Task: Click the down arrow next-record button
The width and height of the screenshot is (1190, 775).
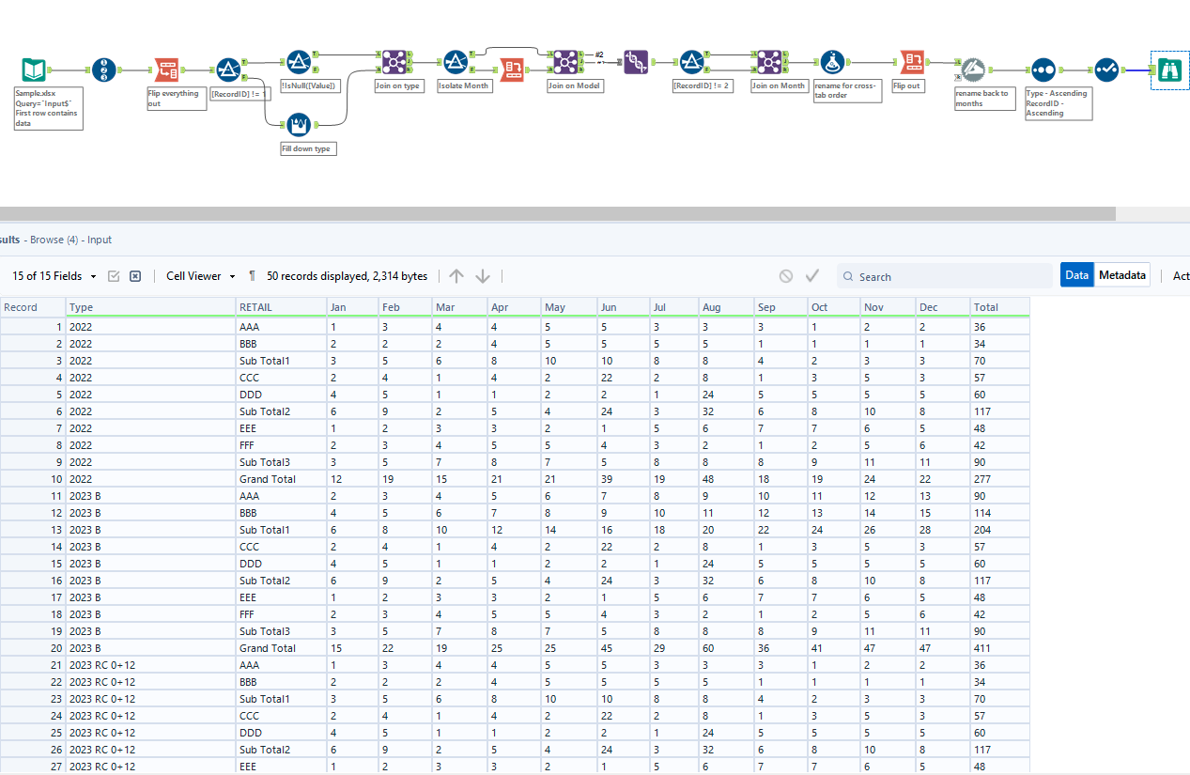Action: 483,276
